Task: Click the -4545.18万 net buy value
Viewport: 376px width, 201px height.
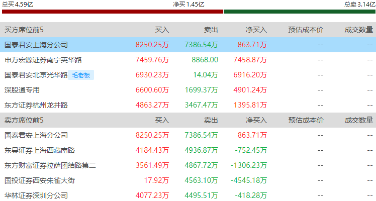Action: [249, 180]
